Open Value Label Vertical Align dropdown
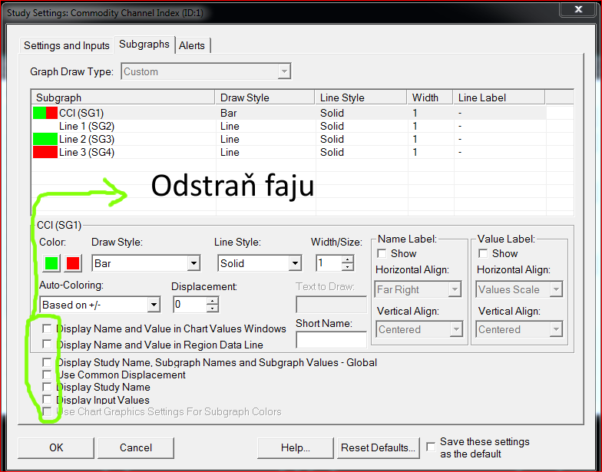602x472 pixels. [x=519, y=329]
